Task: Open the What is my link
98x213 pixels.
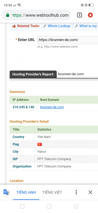Action: (x=88, y=26)
